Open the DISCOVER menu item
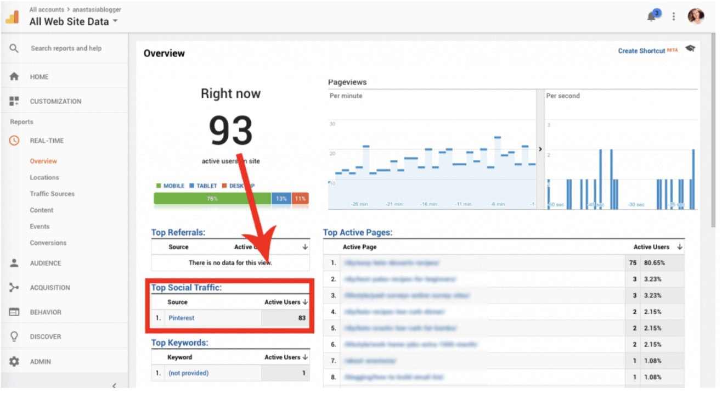Viewport: 722px width, 398px height. tap(46, 337)
